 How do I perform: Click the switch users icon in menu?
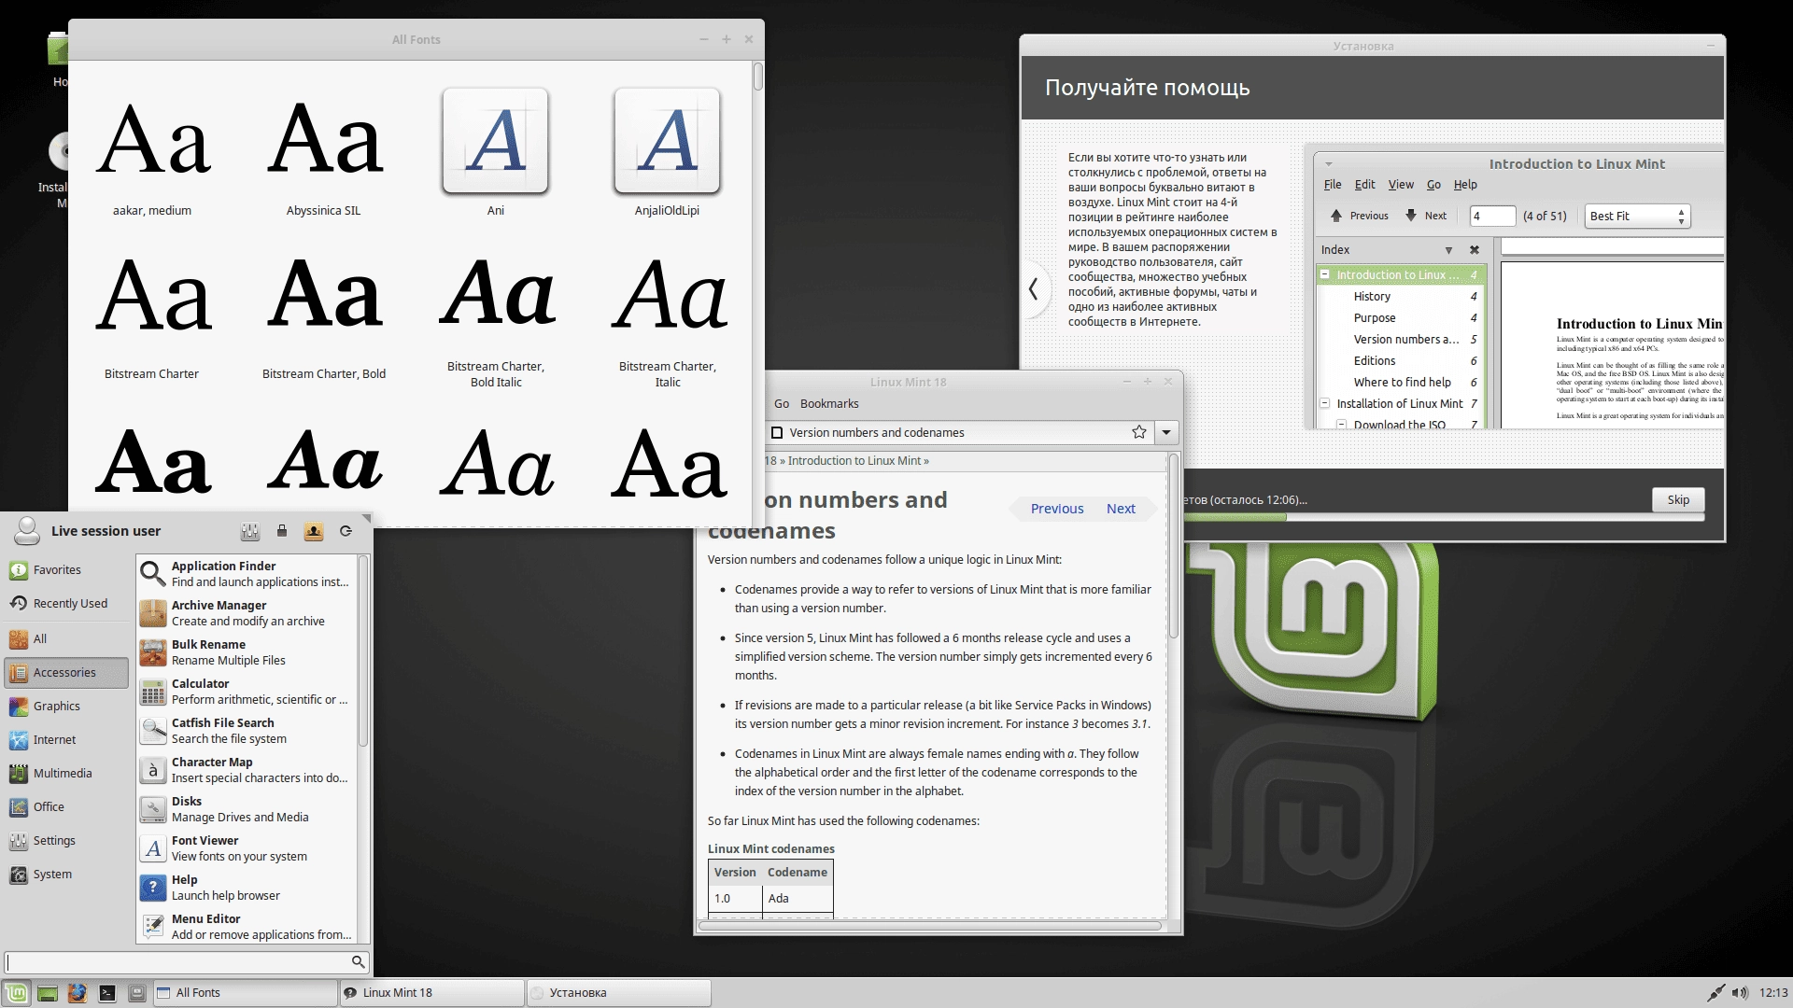click(x=314, y=531)
